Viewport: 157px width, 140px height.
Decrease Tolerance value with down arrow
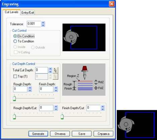(43, 25)
